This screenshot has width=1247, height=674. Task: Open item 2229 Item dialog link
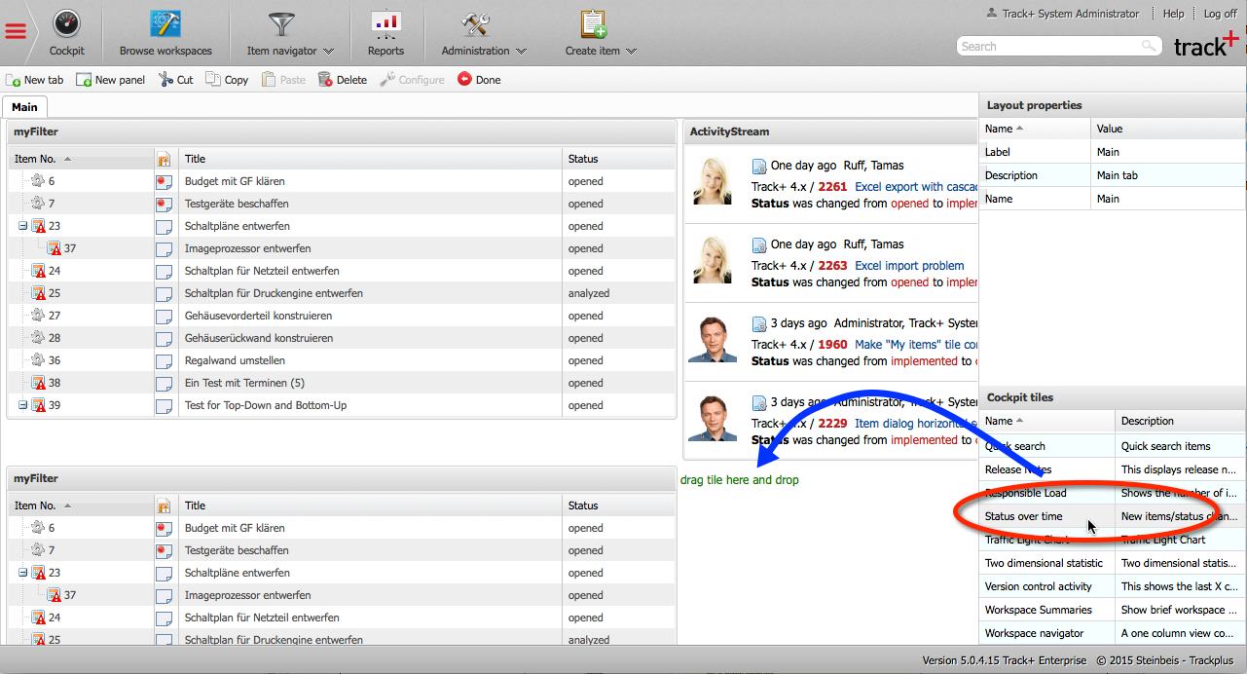pyautogui.click(x=916, y=423)
